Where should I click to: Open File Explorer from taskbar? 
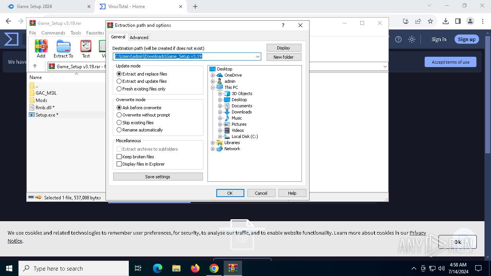point(176,268)
